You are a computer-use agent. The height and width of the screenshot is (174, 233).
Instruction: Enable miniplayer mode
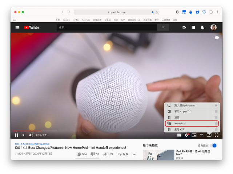(194, 135)
